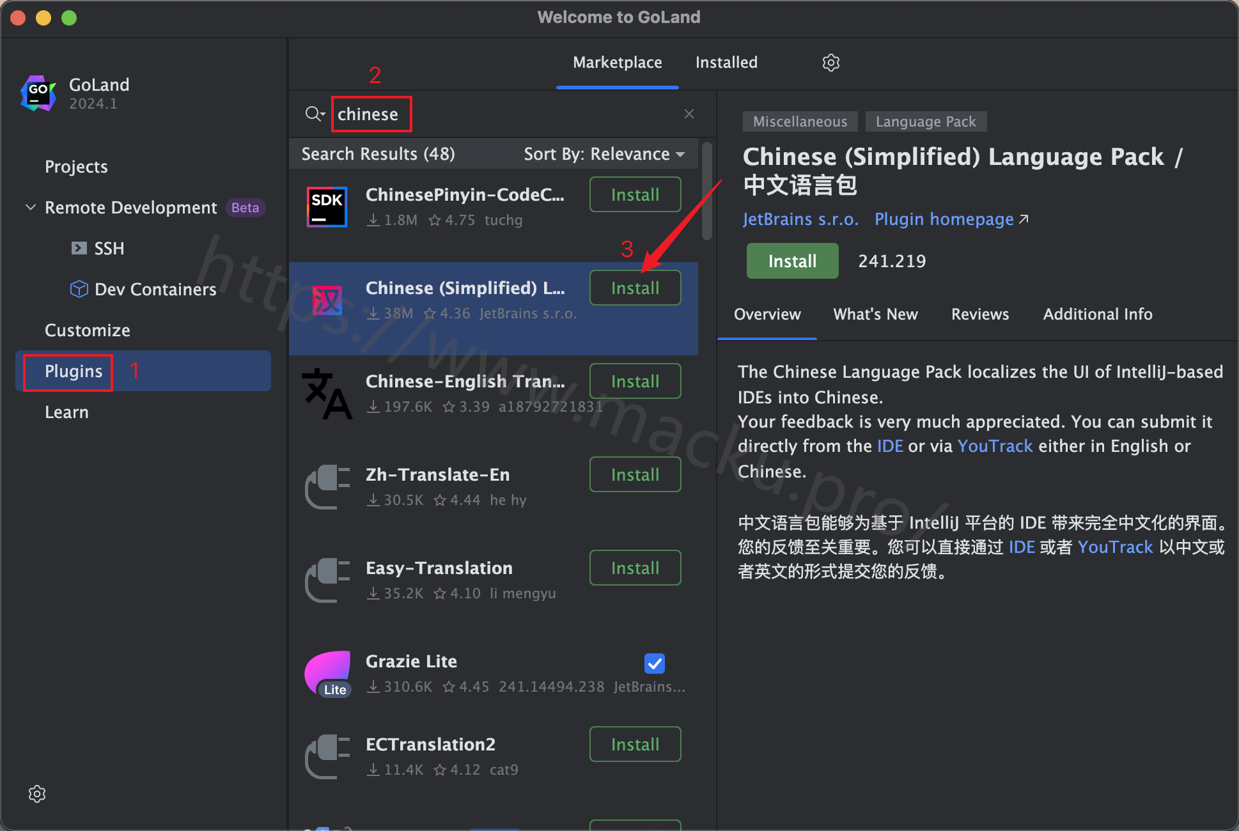Select the Easy-Translation plugin name

[x=439, y=568]
